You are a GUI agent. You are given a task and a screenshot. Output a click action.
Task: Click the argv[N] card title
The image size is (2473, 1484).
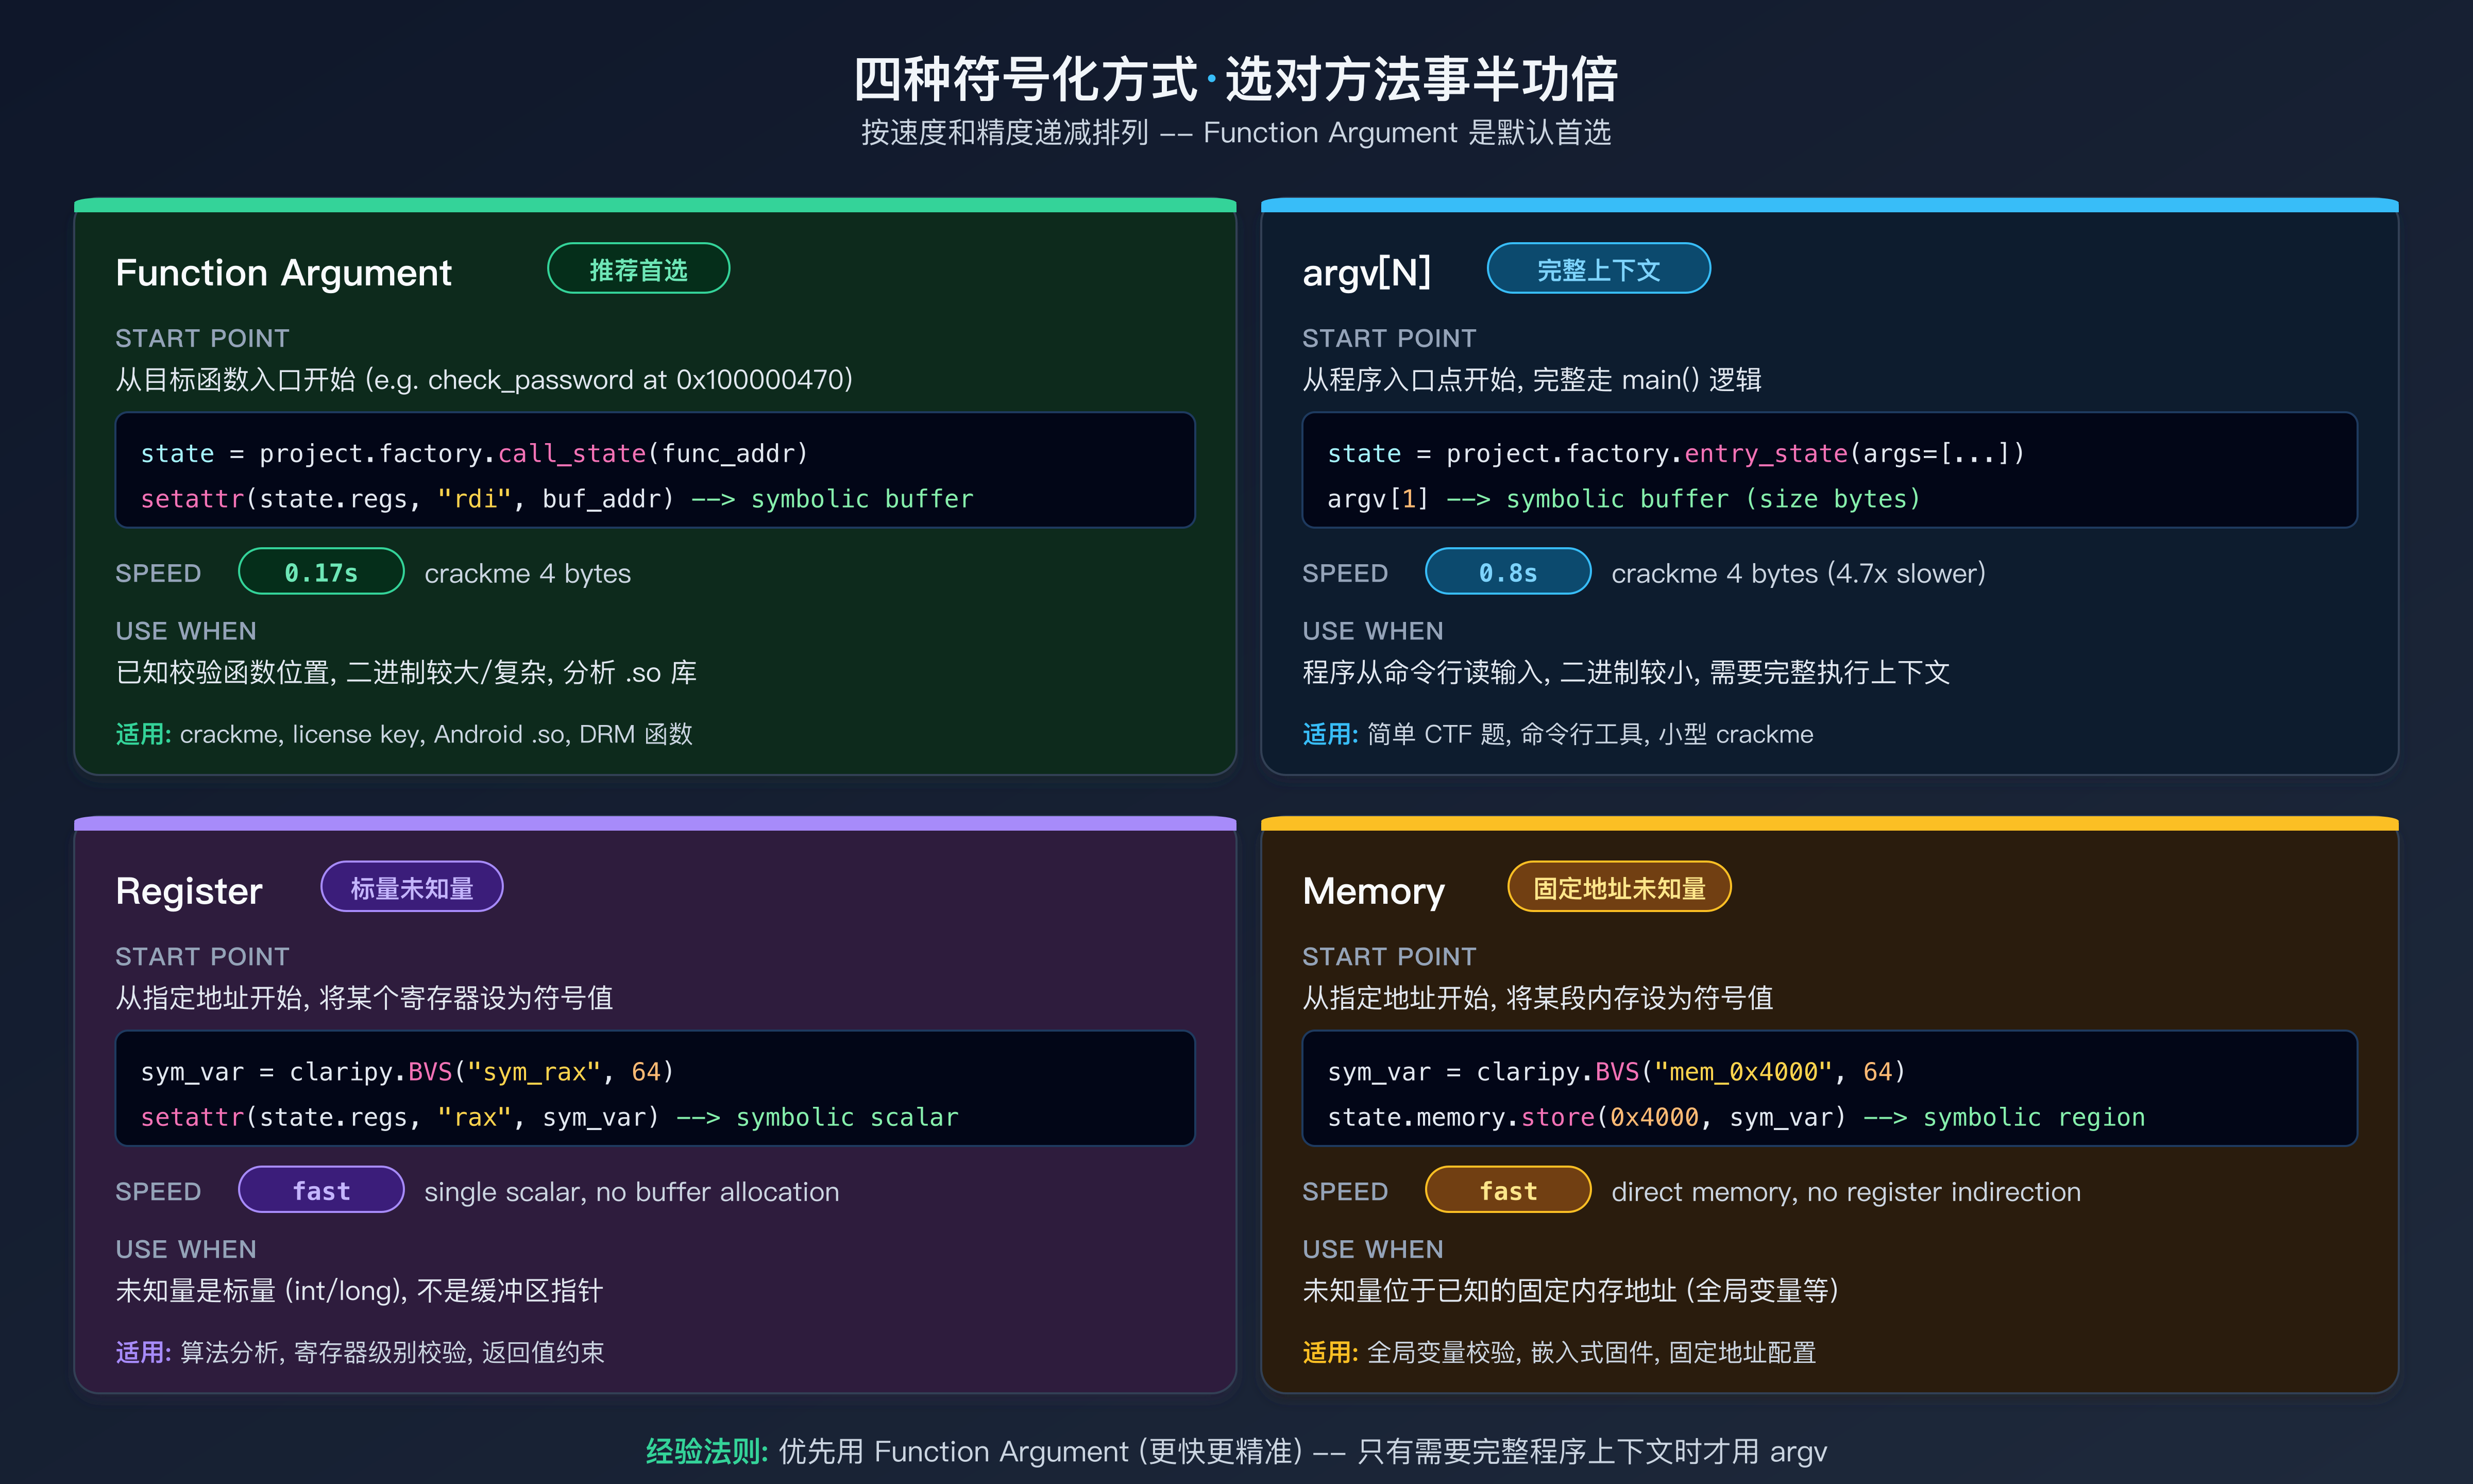(x=1366, y=272)
